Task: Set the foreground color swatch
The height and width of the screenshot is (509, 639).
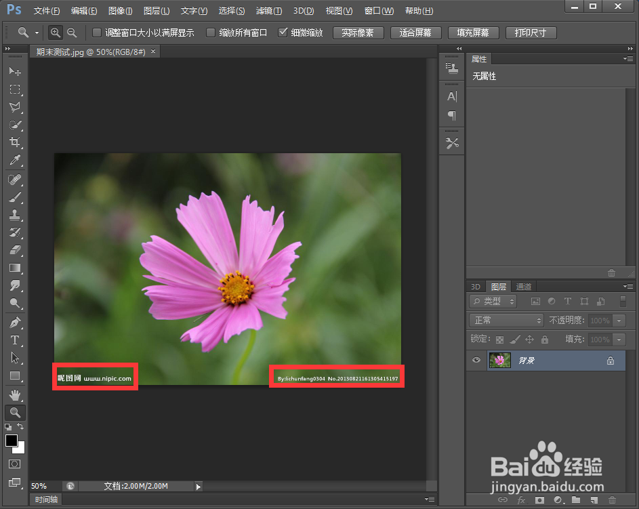Action: 11,440
